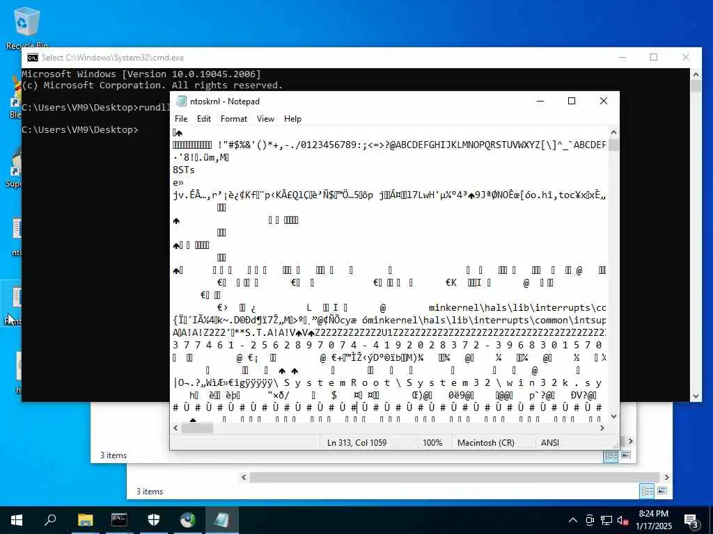Click '3 items' in the bottommost Explorer window
This screenshot has width=713, height=534.
click(x=150, y=492)
